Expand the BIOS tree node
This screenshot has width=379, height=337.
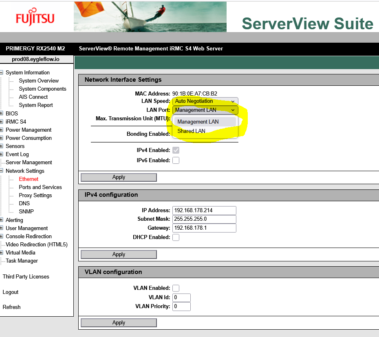point(2,113)
